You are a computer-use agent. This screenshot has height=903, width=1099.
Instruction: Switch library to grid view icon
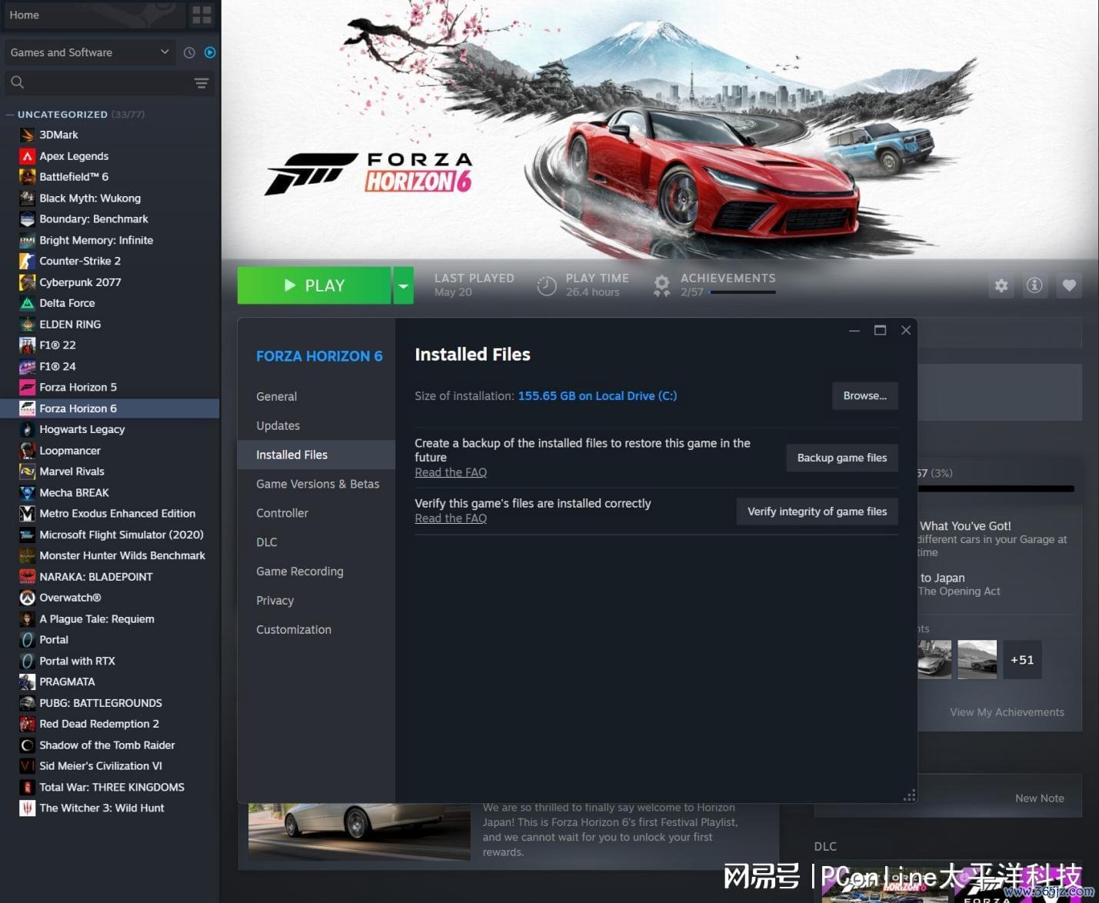(201, 15)
